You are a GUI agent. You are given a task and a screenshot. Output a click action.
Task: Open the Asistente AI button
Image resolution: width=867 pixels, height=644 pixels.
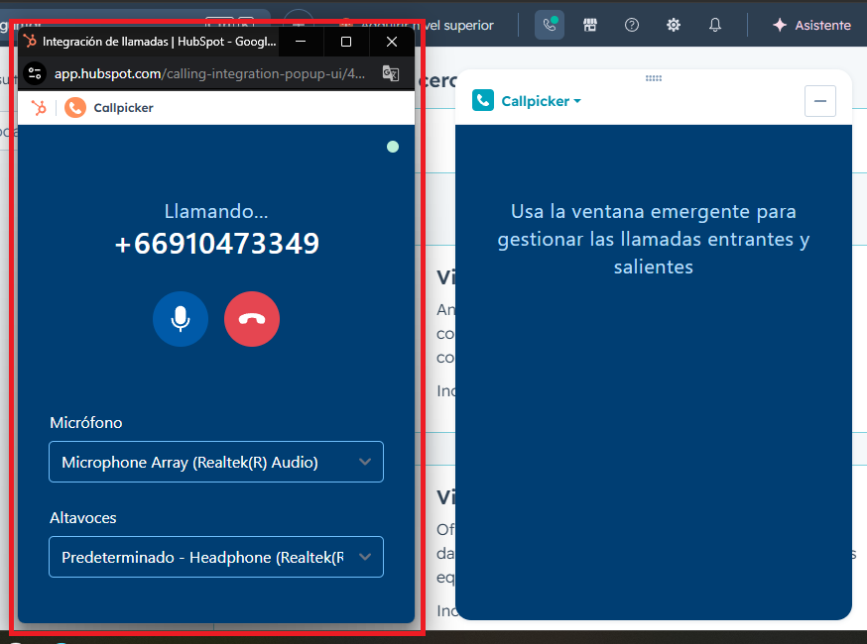pos(811,25)
